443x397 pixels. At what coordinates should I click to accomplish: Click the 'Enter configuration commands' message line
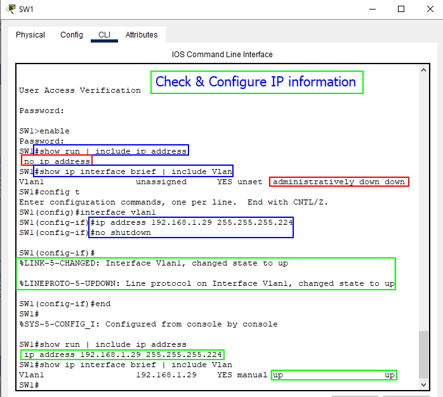[173, 202]
